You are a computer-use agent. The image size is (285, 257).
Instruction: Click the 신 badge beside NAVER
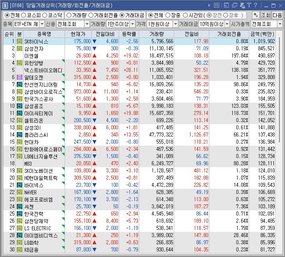[x=20, y=192]
